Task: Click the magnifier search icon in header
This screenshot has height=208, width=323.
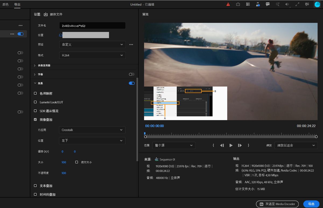Action: [x=278, y=4]
